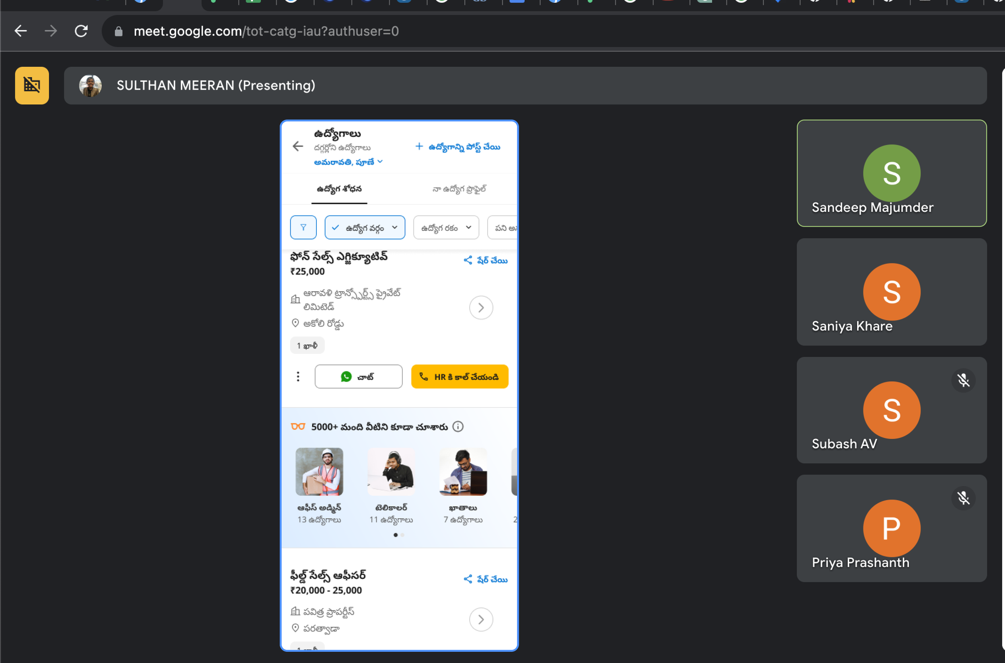
Task: Click the WhatsApp chat button
Action: coord(358,376)
